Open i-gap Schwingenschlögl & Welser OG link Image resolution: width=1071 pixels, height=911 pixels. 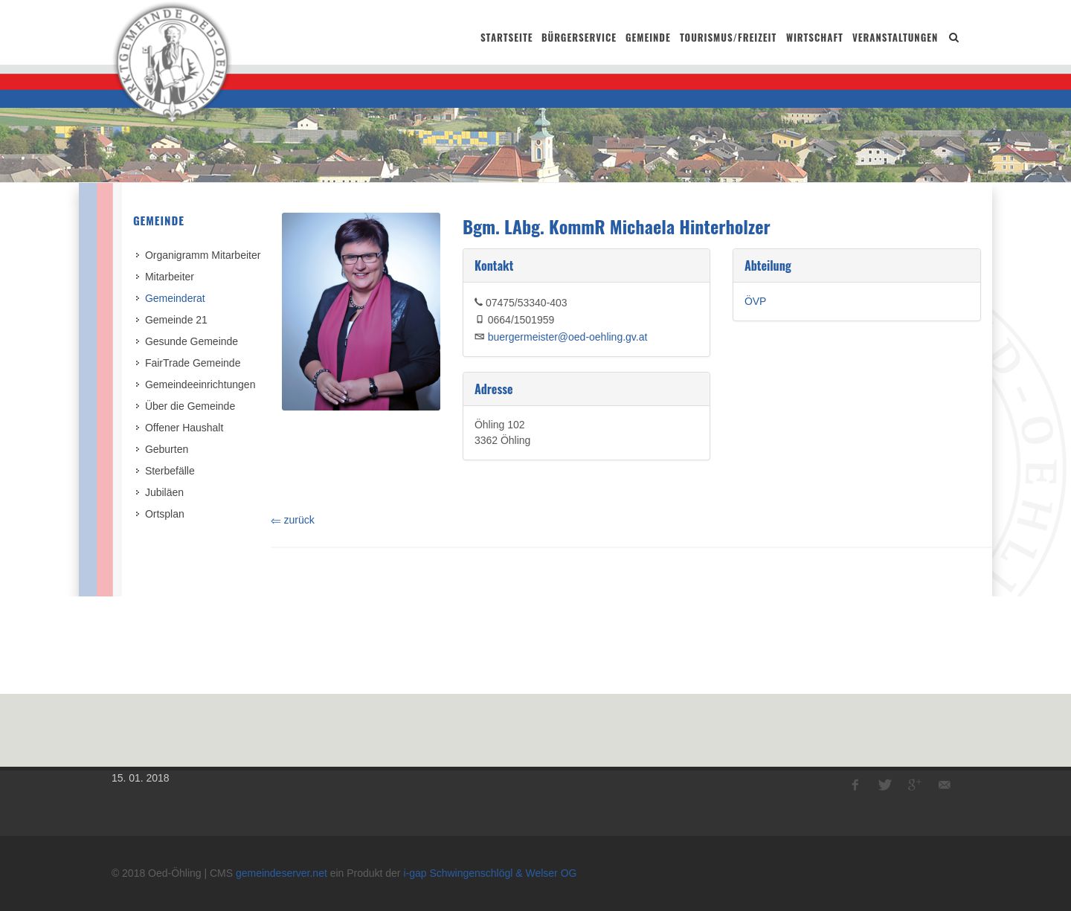tap(489, 873)
